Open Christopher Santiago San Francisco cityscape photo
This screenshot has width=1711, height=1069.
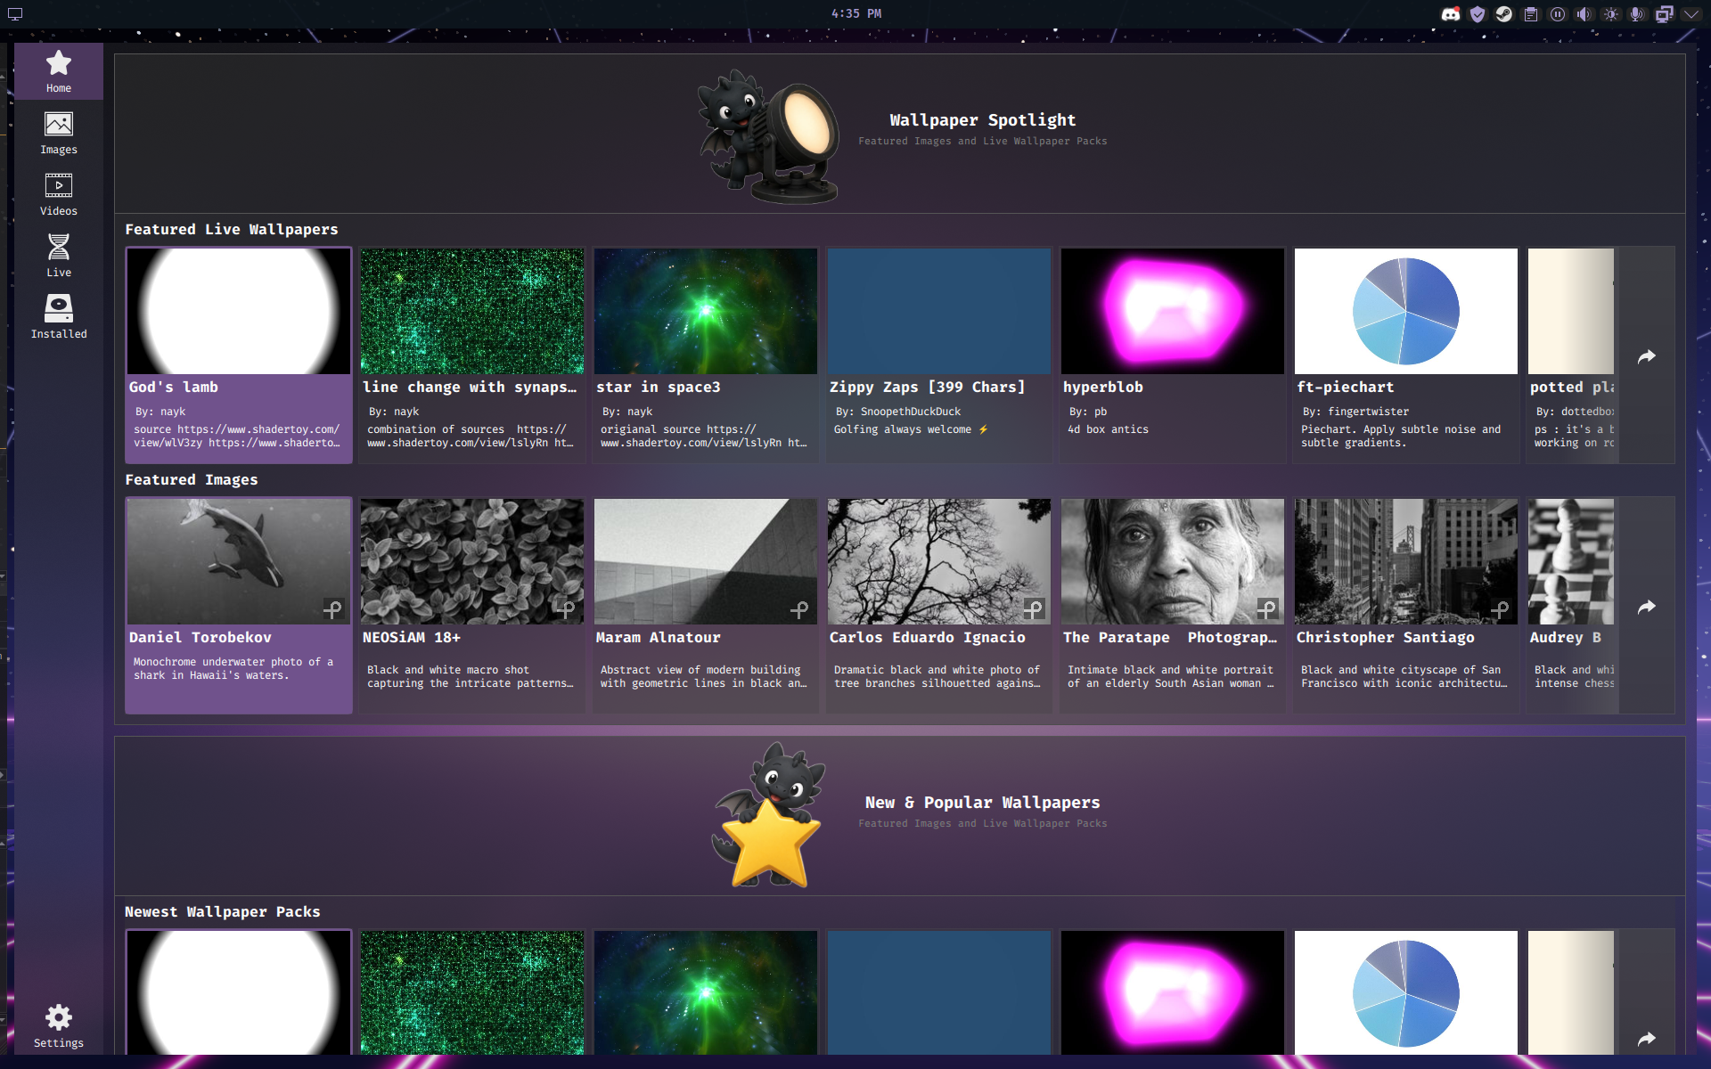pyautogui.click(x=1406, y=561)
